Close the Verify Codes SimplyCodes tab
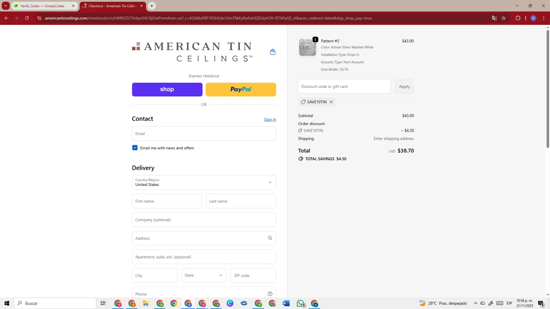 click(x=73, y=6)
